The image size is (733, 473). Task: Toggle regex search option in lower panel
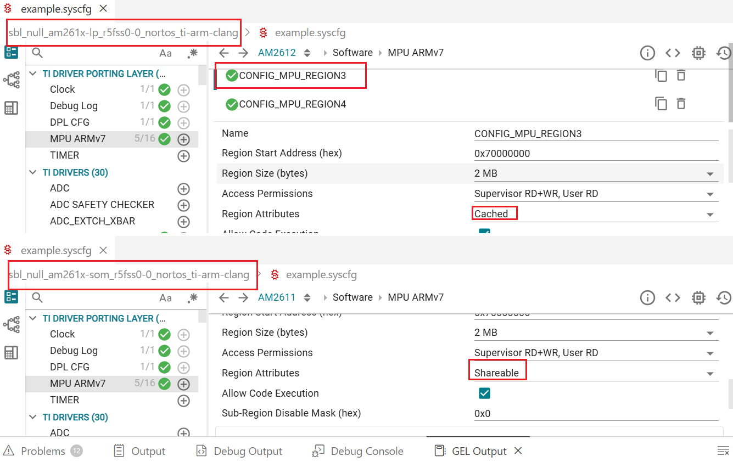pos(192,298)
